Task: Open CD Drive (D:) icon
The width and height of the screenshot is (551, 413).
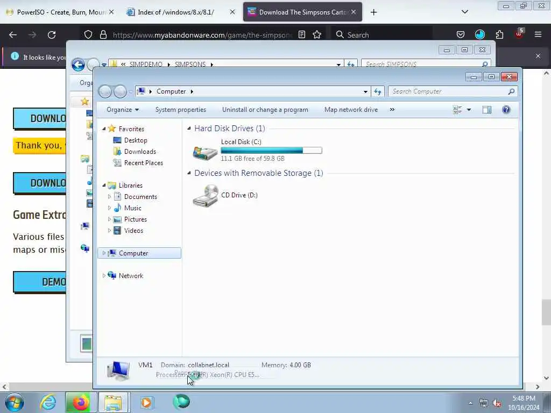Action: [205, 196]
